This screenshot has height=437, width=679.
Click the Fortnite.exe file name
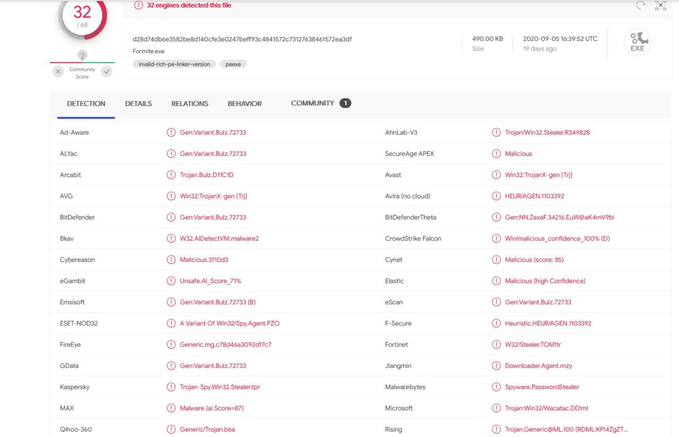[149, 51]
